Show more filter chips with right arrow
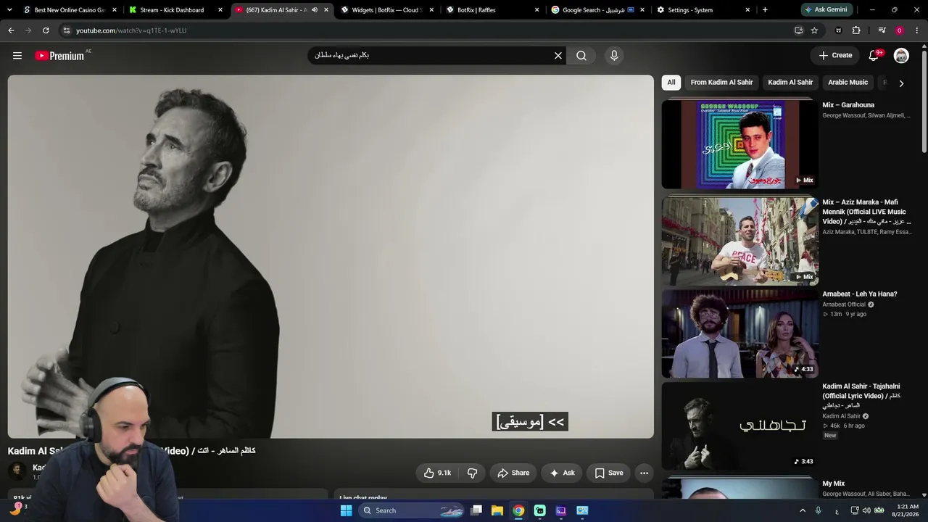Image resolution: width=928 pixels, height=522 pixels. click(x=901, y=83)
